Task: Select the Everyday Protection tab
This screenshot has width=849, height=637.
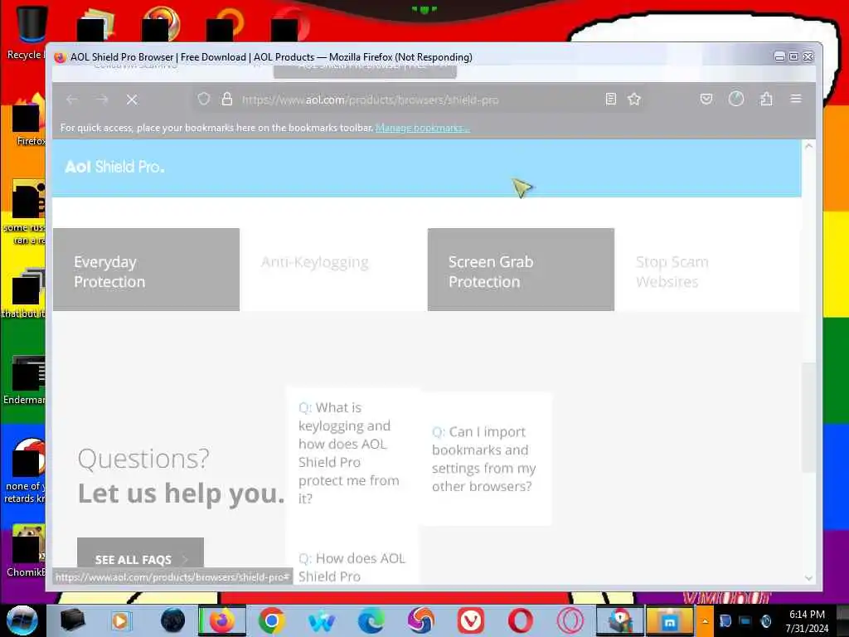Action: pos(146,270)
